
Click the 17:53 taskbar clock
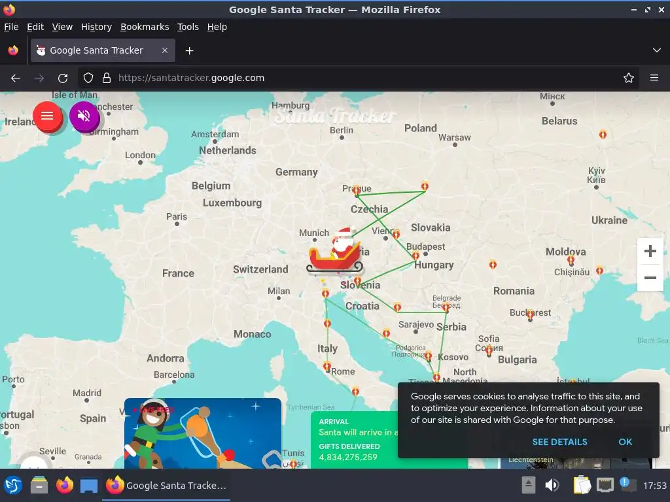point(654,486)
